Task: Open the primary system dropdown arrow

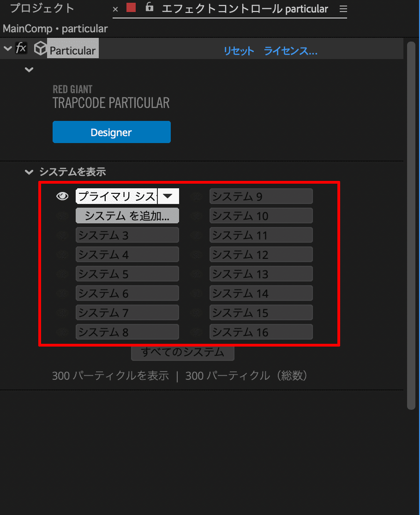Action: [x=168, y=196]
